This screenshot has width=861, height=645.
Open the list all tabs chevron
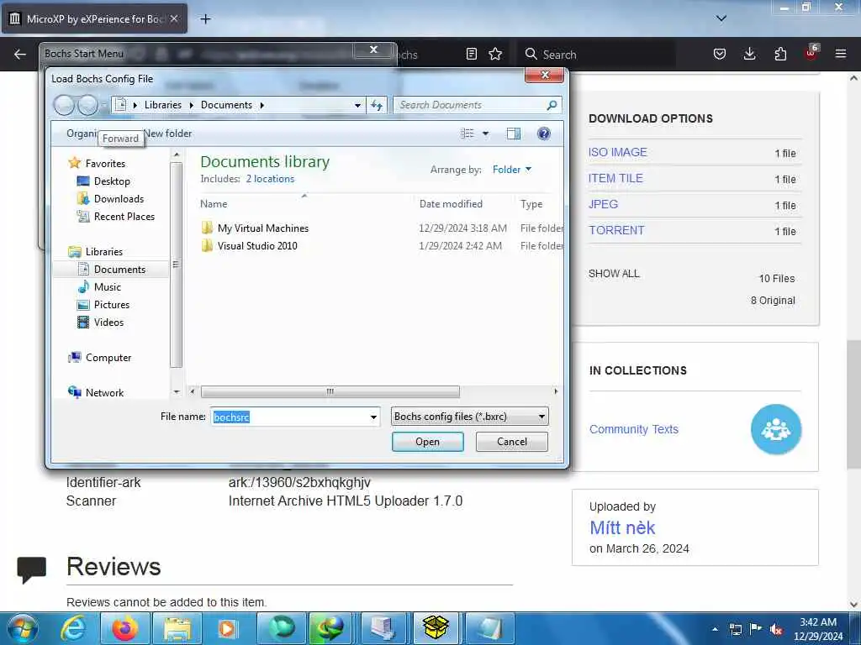(721, 18)
